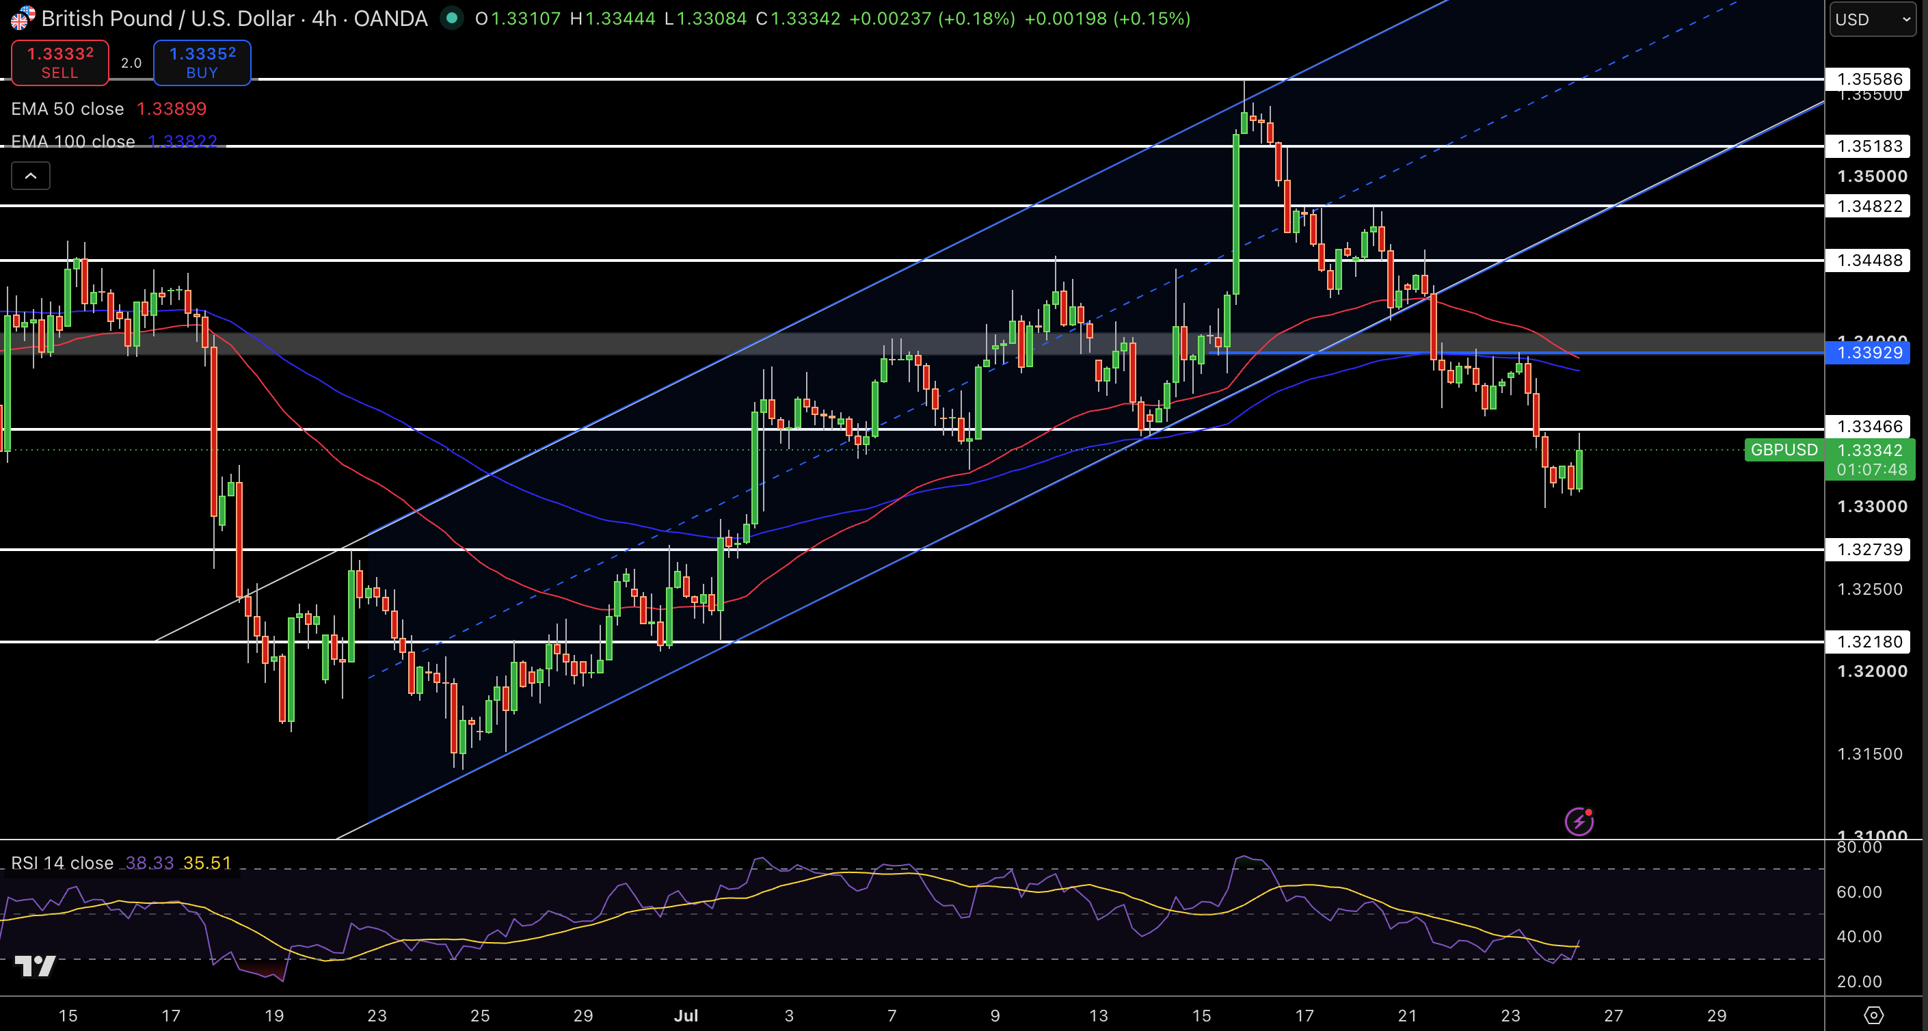Image resolution: width=1928 pixels, height=1031 pixels.
Task: Click the RSI value 38.33
Action: pyautogui.click(x=150, y=863)
